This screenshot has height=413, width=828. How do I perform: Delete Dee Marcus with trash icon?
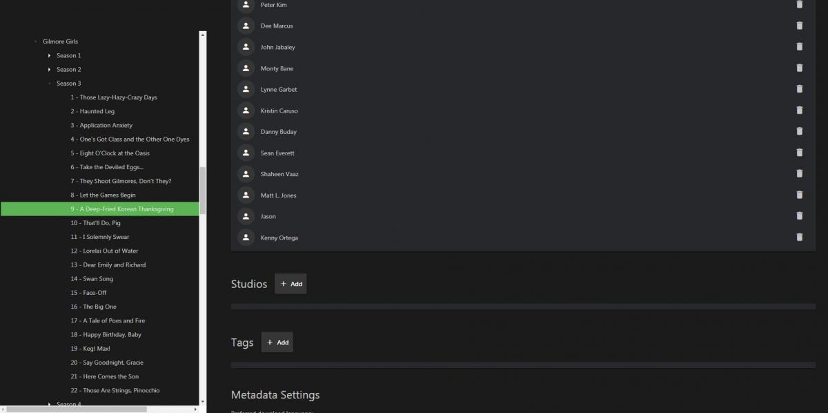click(800, 26)
